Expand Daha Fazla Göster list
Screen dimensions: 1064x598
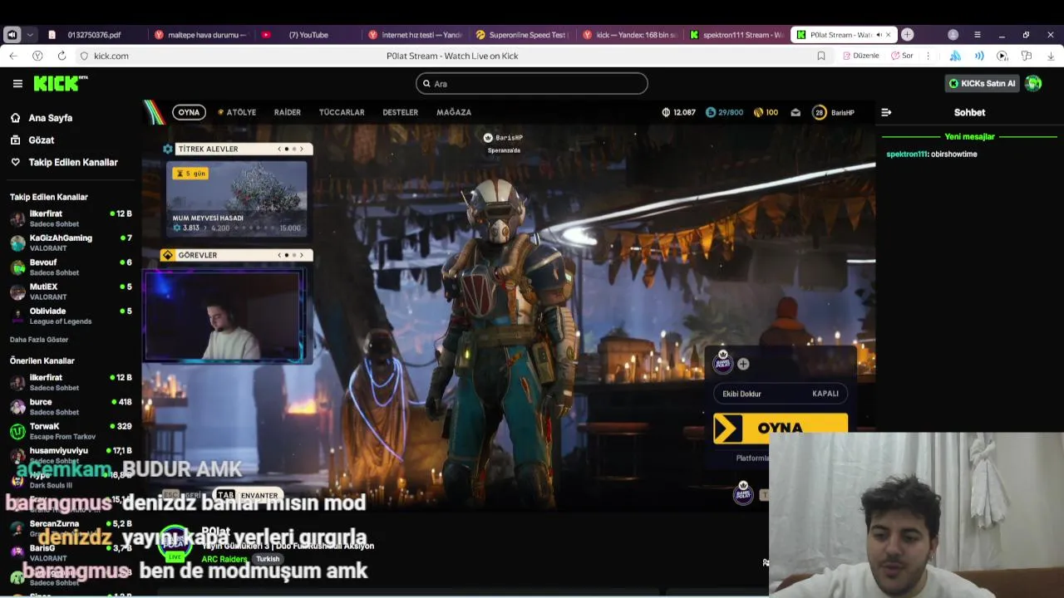point(39,340)
